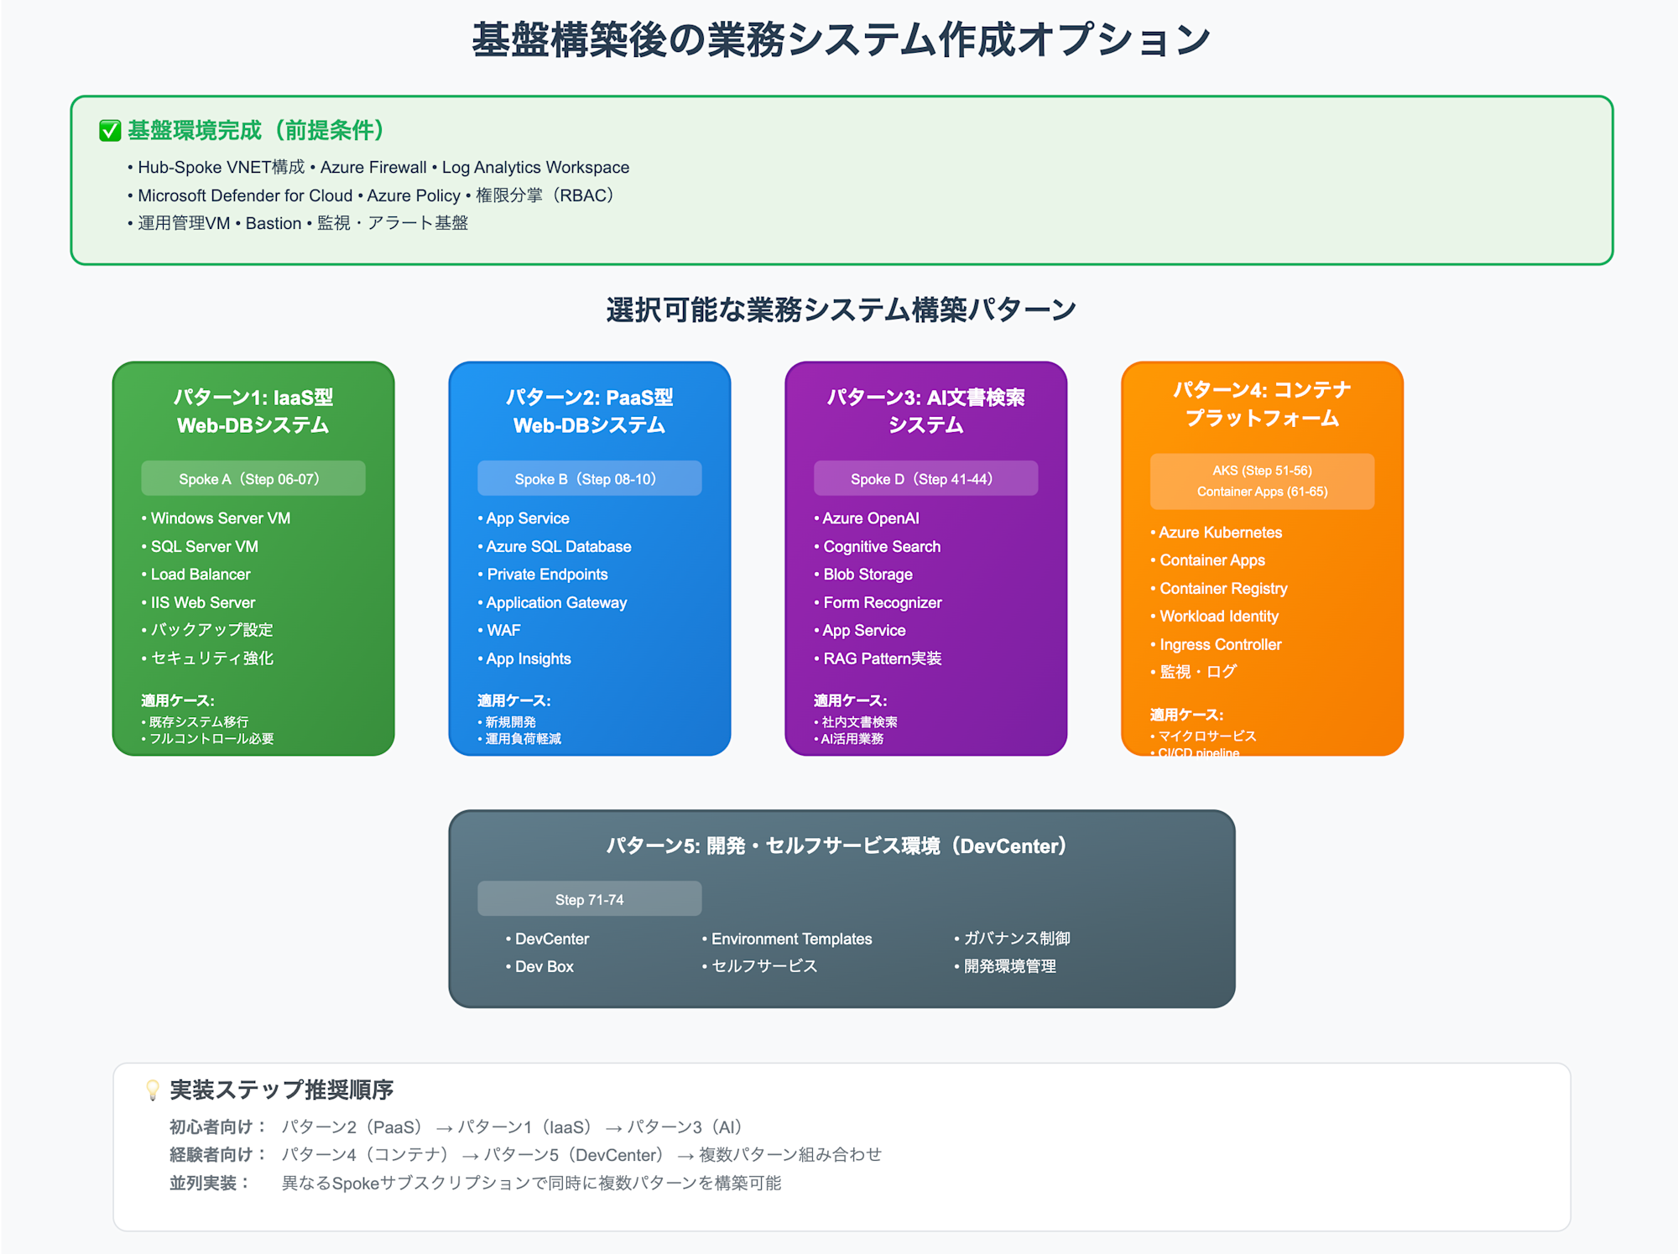Click the バックアップ設定 item

206,630
